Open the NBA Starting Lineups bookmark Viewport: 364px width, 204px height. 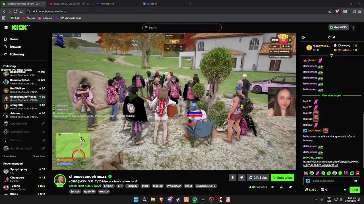pos(68,18)
